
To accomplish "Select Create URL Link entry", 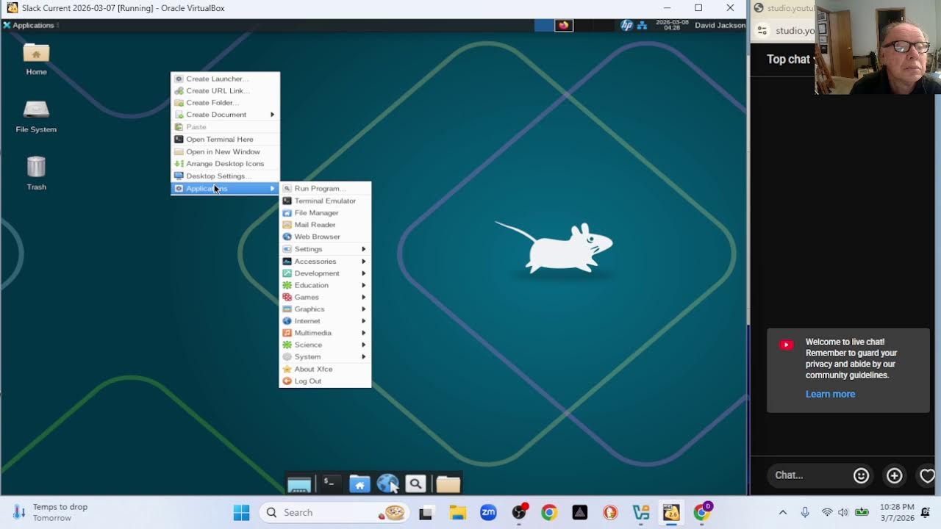I will tap(225, 90).
